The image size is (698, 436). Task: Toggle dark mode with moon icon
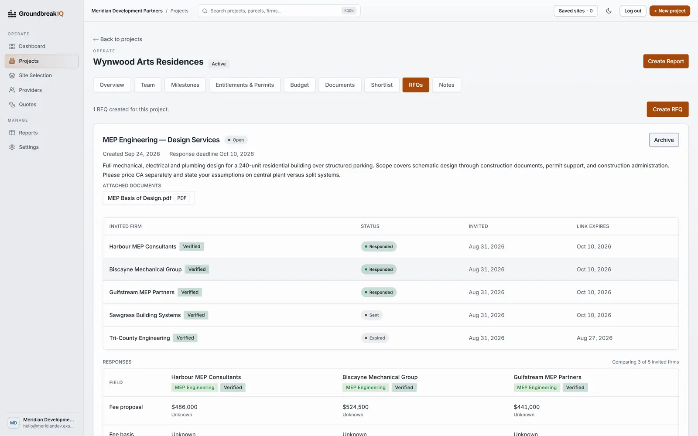tap(609, 11)
